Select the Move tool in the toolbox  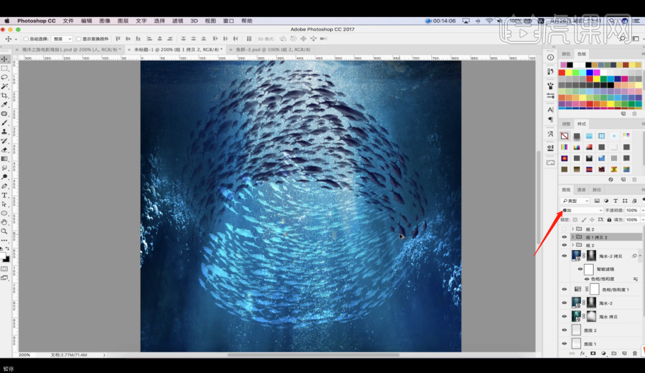click(x=5, y=59)
